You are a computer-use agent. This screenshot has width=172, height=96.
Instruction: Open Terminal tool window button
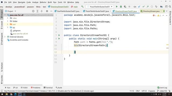click(48, 88)
